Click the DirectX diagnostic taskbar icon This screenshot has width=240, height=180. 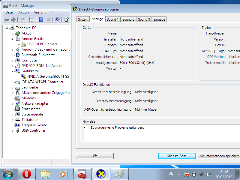(101, 174)
